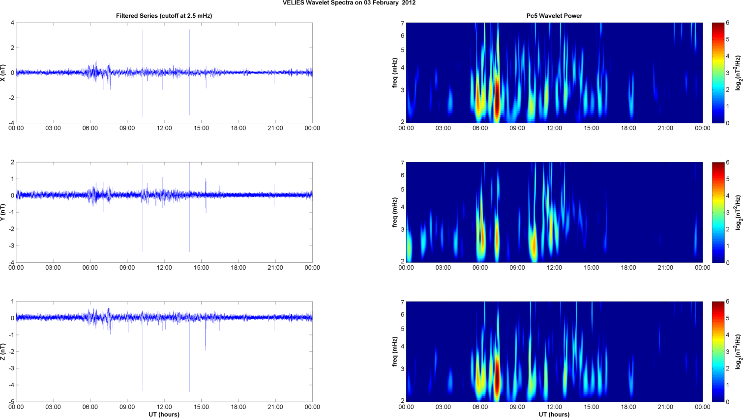Viewport: 743px width, 418px height.
Task: Click the colorbar beside the middle wavelet plot
Action: (718, 212)
